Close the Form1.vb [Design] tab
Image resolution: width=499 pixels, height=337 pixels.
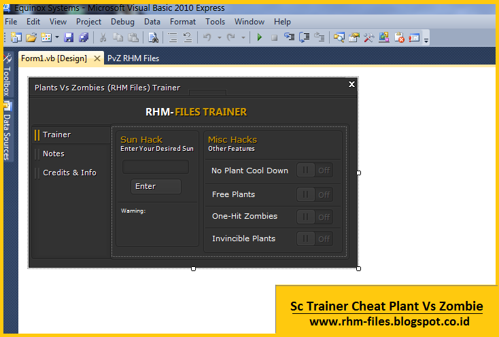tap(97, 58)
